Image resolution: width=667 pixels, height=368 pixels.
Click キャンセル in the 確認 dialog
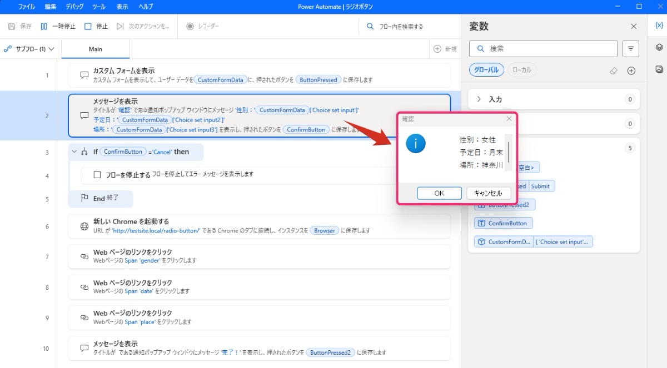click(x=488, y=193)
